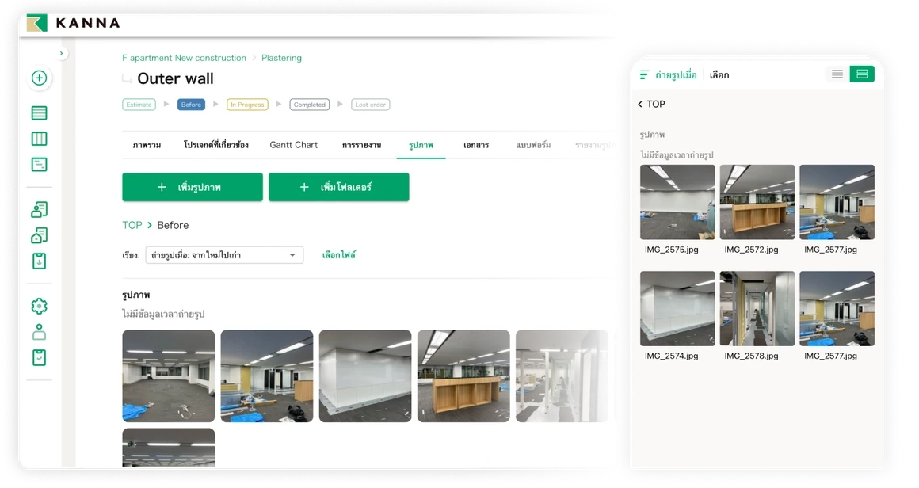
Task: Set project status to In Progress
Action: click(x=247, y=105)
